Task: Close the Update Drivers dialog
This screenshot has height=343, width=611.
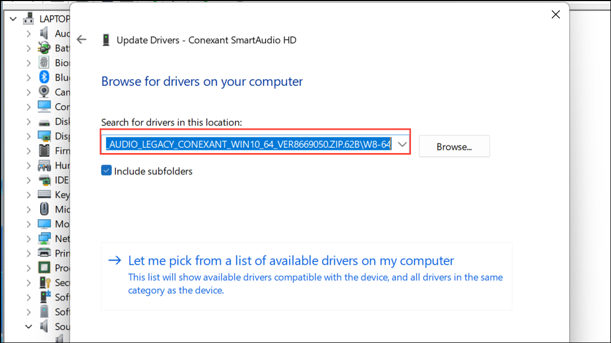Action: click(556, 15)
